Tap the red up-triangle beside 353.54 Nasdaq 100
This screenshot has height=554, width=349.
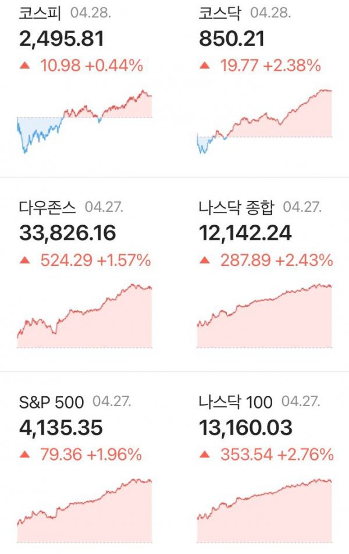coord(205,454)
